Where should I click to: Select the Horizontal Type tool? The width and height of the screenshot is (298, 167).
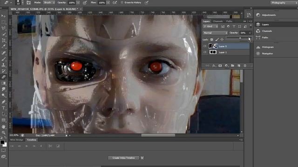[3, 108]
